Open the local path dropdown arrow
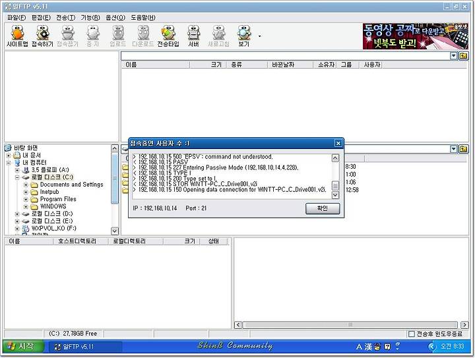The image size is (475, 358). (453, 149)
